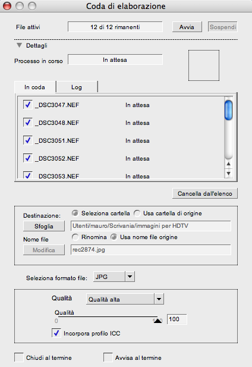Screen dimensions: 252x367
Task: Collapse the Dettagli disclosure triangle
Action: pyautogui.click(x=19, y=45)
